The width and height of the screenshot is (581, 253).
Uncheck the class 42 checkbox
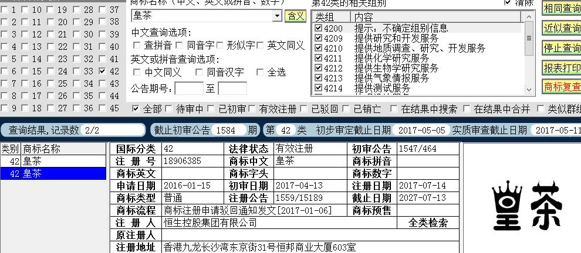click(x=103, y=71)
